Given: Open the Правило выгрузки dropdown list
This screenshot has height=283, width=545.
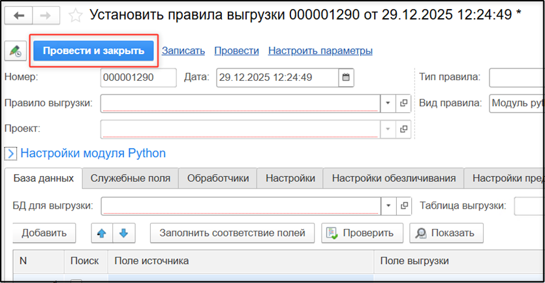Looking at the screenshot, I should pos(388,103).
